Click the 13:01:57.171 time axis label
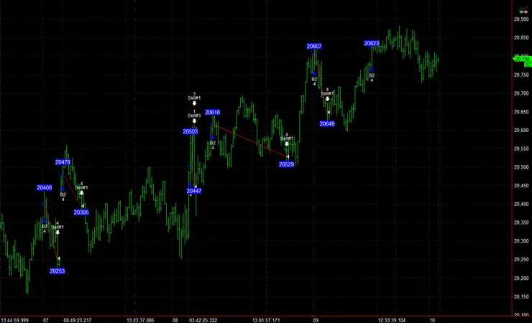Viewport: 532px width, 323px height. tap(266, 320)
